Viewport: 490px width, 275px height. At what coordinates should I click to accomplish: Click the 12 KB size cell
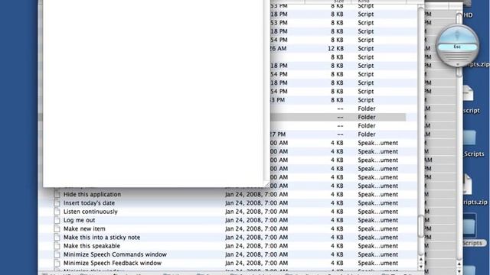pos(335,49)
